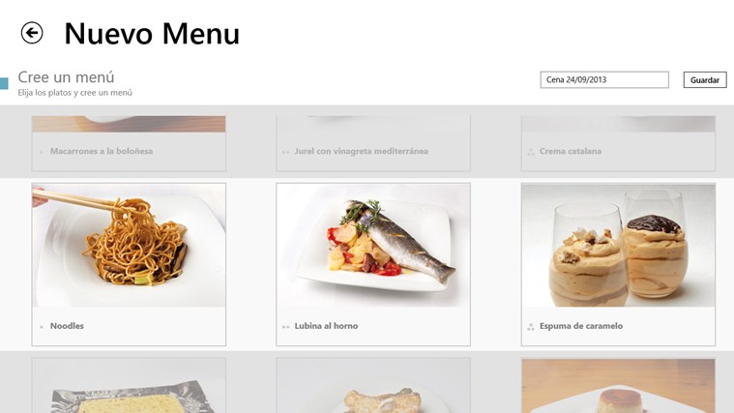Screen dimensions: 734x413
Task: Select the Lubina al horno fish photo
Action: pos(373,246)
